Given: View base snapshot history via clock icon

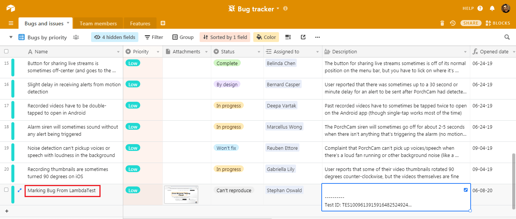Looking at the screenshot, I should pyautogui.click(x=452, y=23).
